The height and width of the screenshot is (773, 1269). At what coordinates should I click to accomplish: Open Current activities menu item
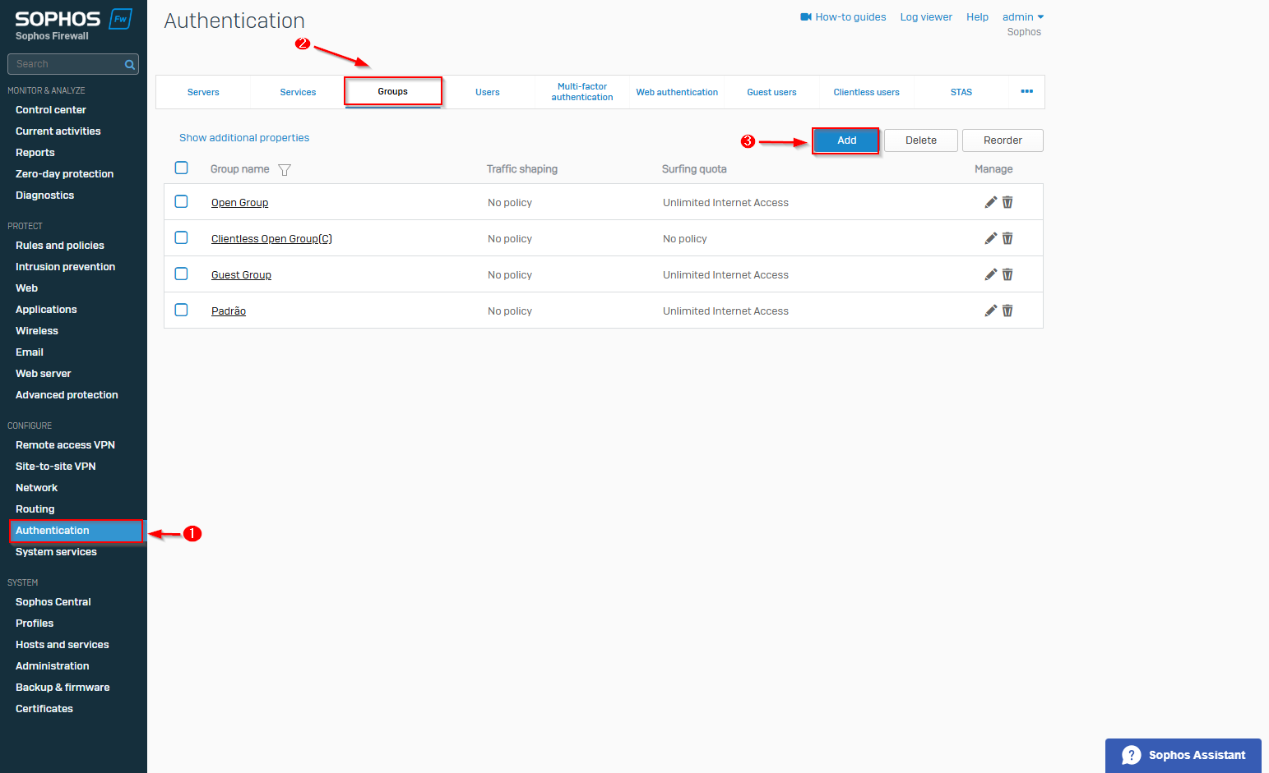[x=58, y=131]
